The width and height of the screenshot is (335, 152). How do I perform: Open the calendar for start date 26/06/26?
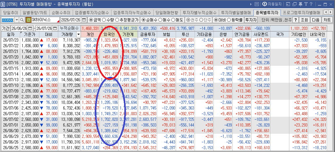tap(30, 28)
